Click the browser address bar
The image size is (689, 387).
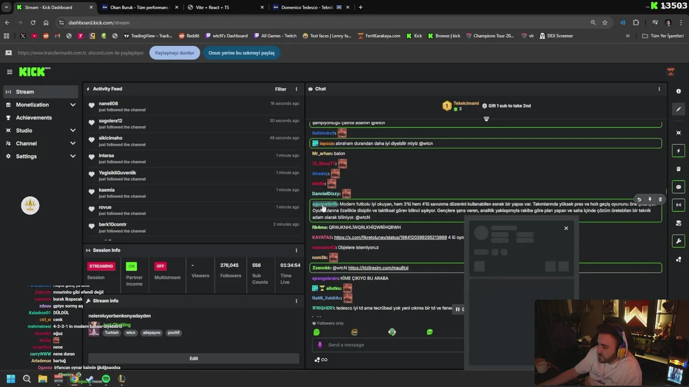[323, 23]
